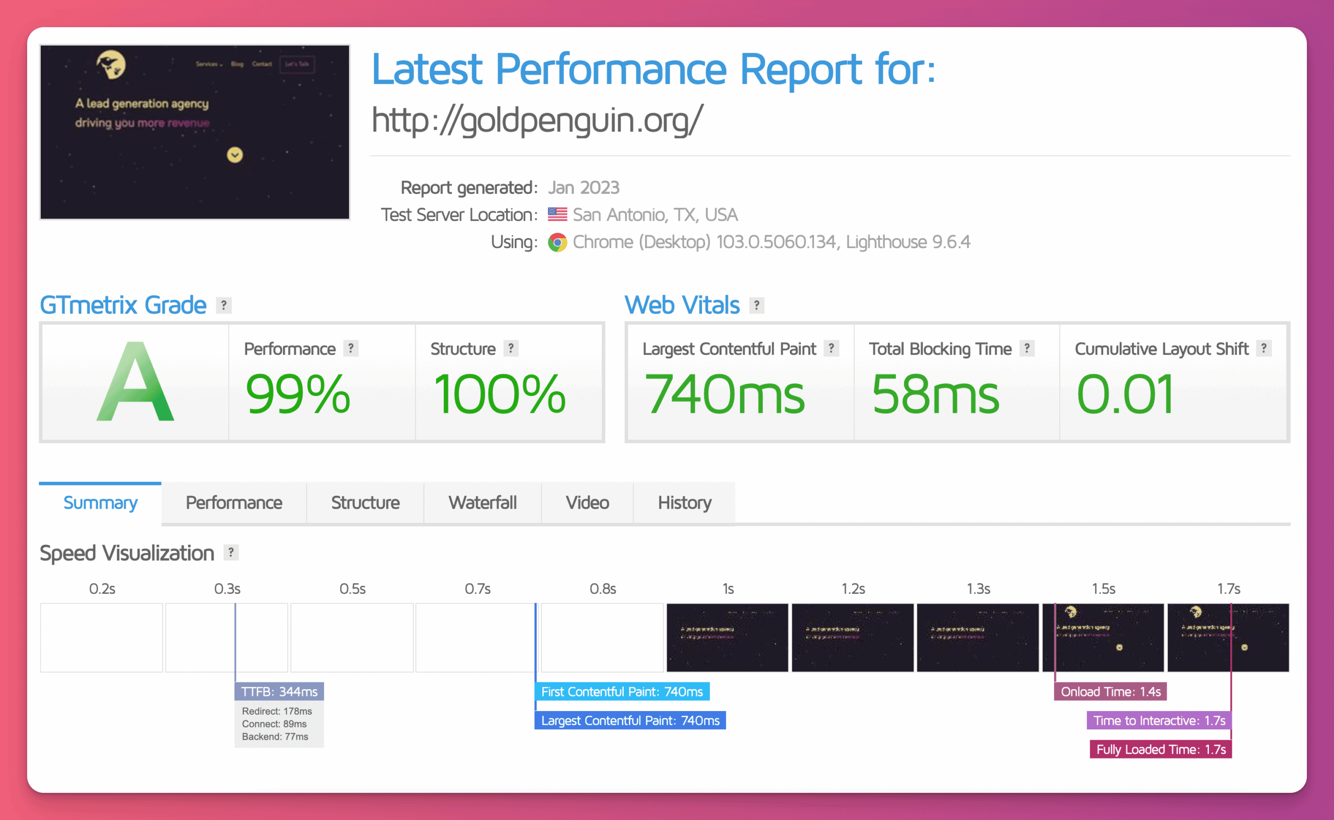Click the blank 0.8s filmstrip frame
Viewport: 1334px width, 820px height.
602,637
